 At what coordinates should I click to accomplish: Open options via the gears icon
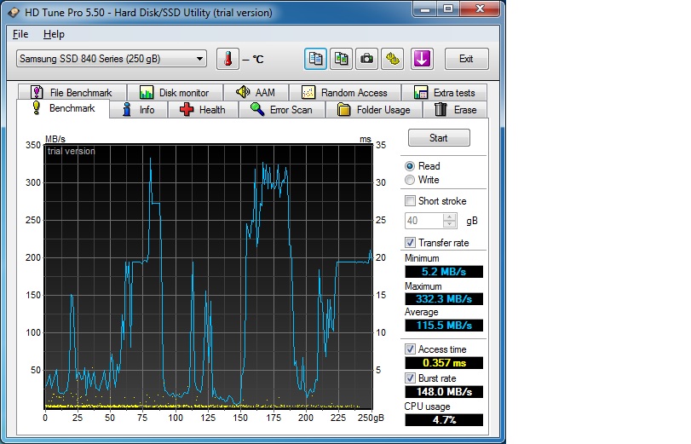coord(392,59)
